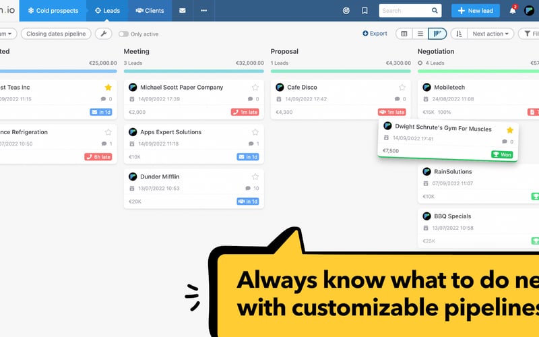Click the calendar icon on Mobiletech card
This screenshot has height=337, width=539.
[x=426, y=99]
